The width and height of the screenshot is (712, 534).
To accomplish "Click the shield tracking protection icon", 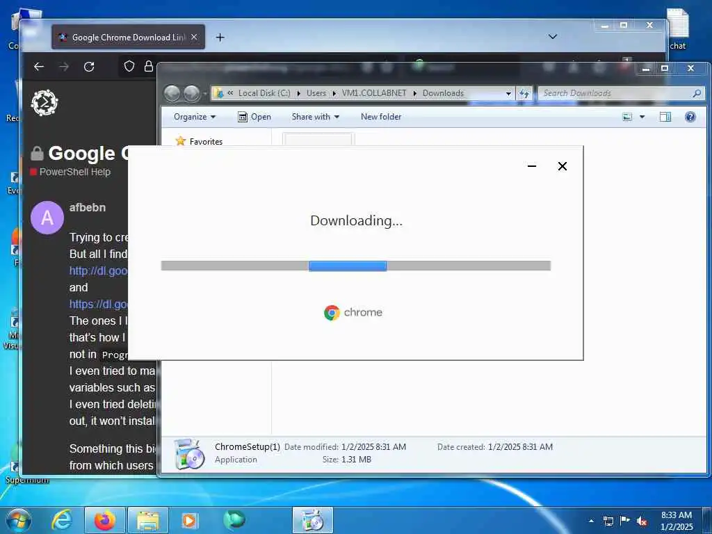I will click(x=129, y=66).
